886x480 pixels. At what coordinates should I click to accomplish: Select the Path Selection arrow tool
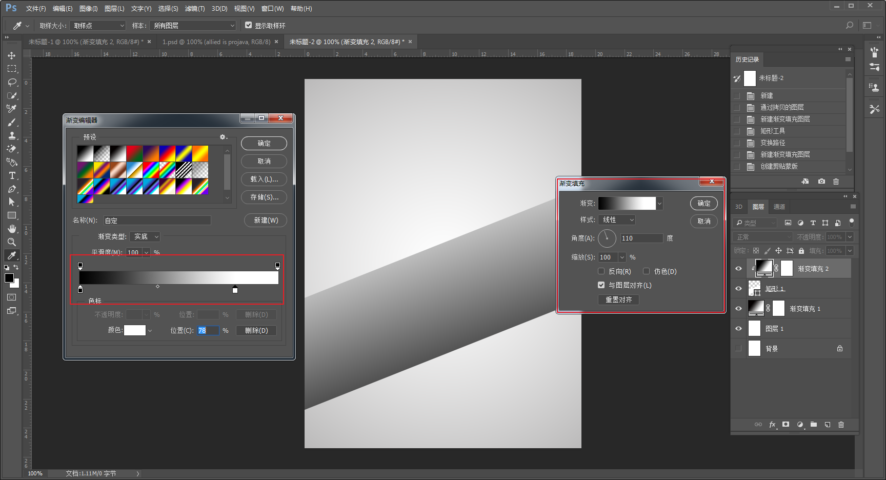click(x=12, y=202)
